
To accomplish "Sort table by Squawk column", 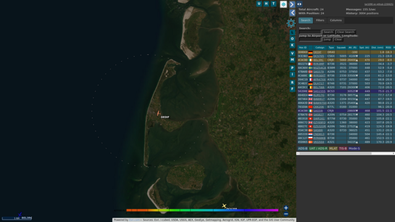I will pos(341,47).
